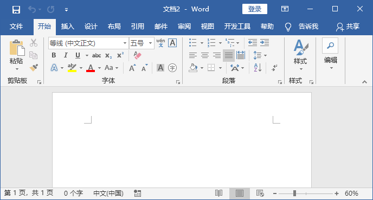The height and width of the screenshot is (200, 373).
Task: Open line spacing options
Action: (260, 55)
